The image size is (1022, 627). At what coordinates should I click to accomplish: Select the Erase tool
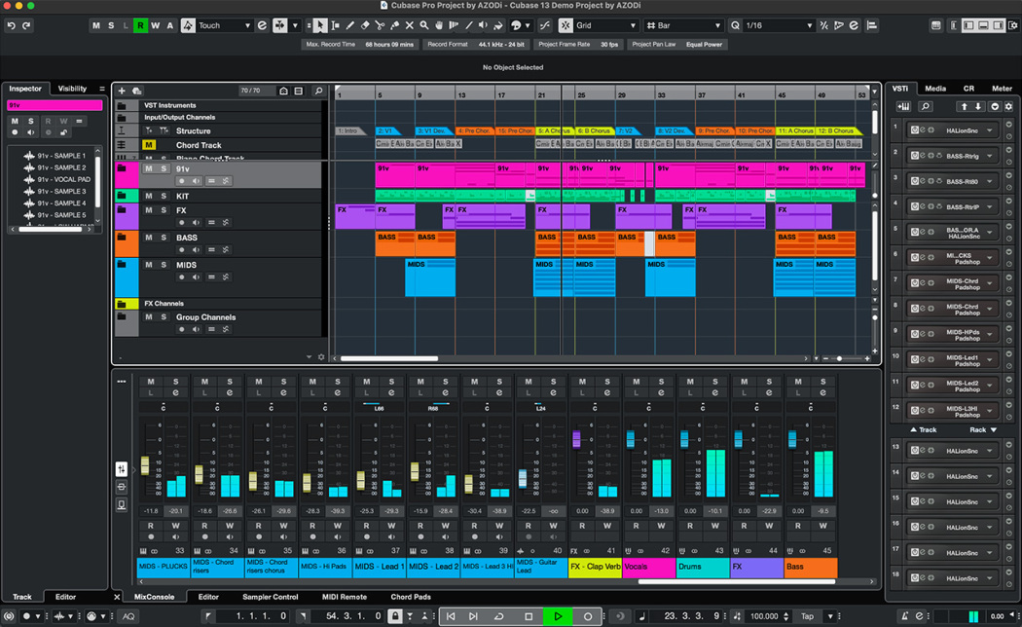point(364,25)
